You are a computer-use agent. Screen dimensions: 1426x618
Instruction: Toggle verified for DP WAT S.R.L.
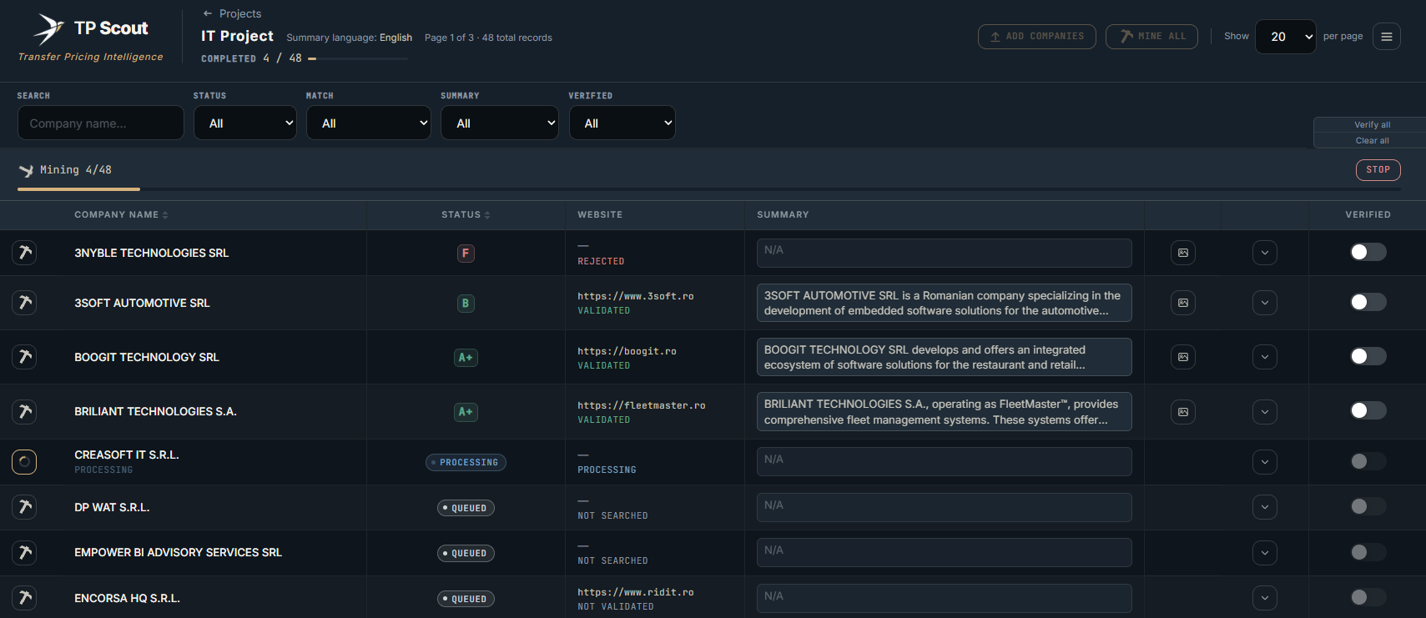pyautogui.click(x=1368, y=506)
